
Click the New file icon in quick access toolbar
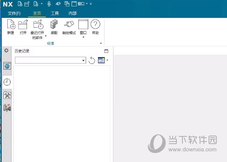[20, 4]
